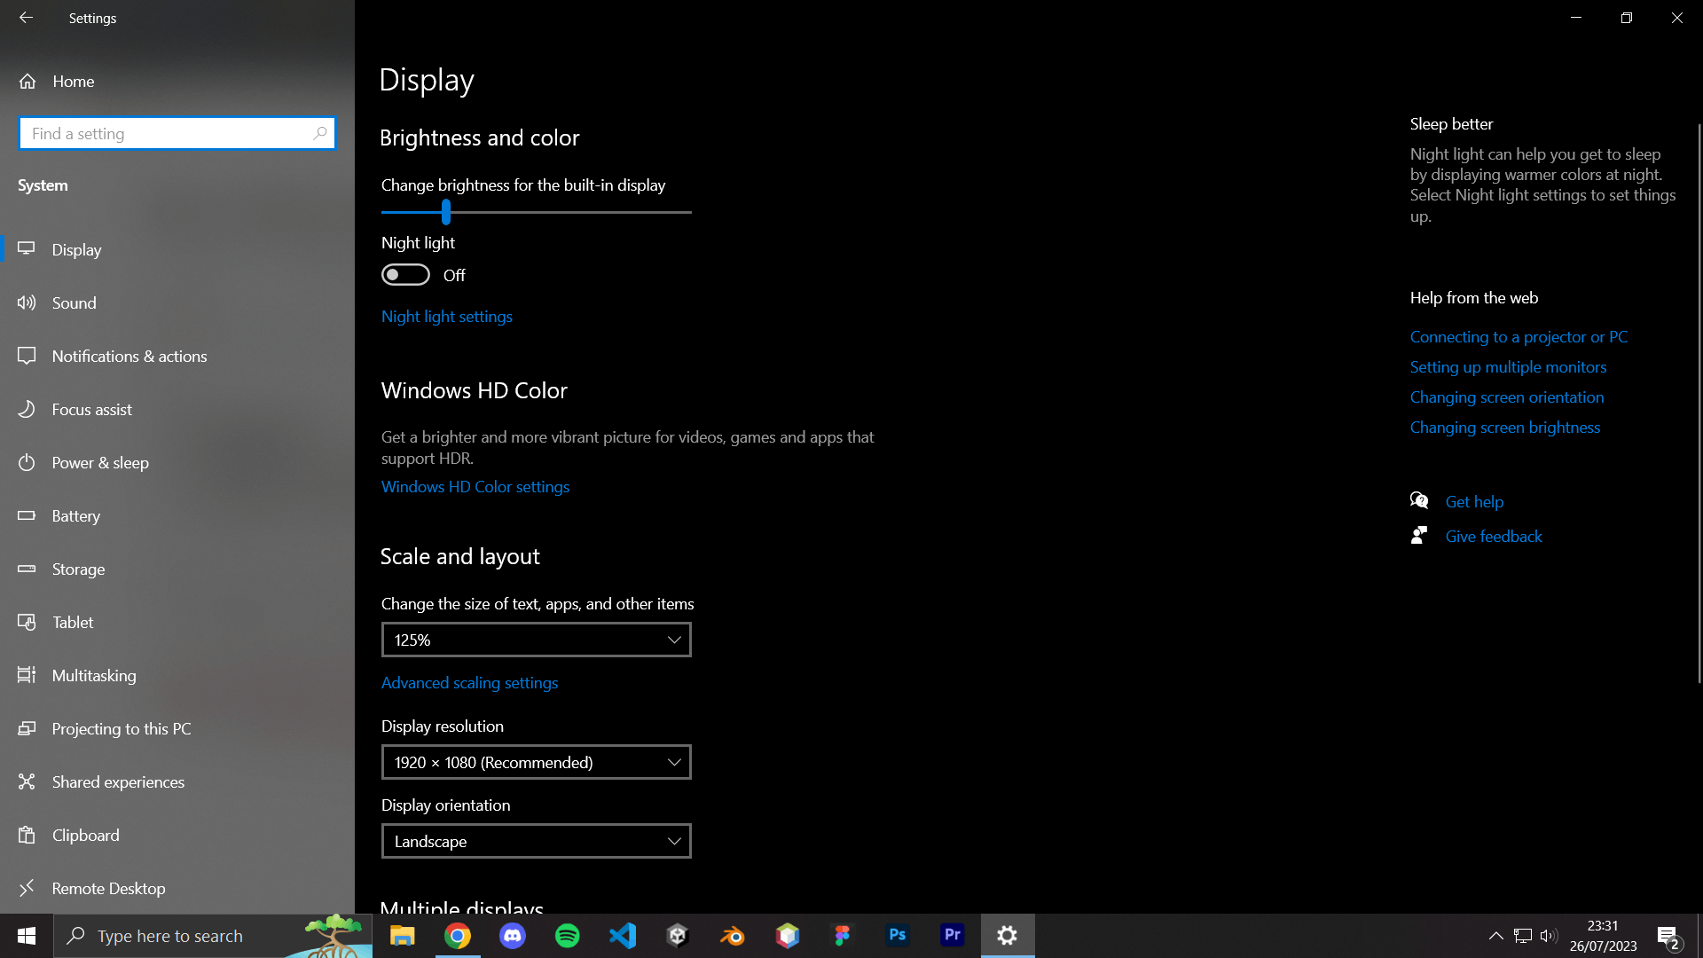
Task: Expand the 125% scaling dropdown
Action: click(x=536, y=640)
